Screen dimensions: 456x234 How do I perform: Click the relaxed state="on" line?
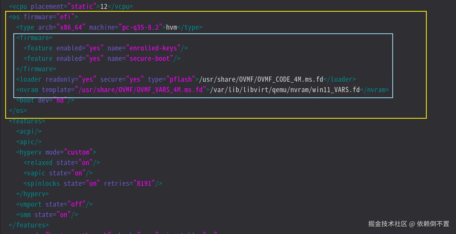pos(62,163)
